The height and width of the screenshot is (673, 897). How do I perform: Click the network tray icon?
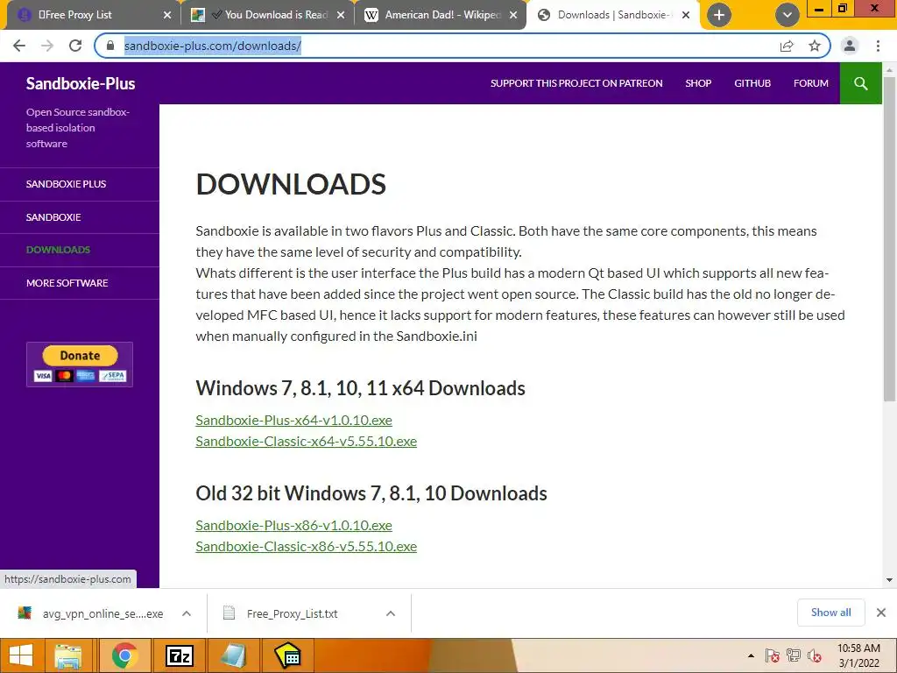coord(794,655)
